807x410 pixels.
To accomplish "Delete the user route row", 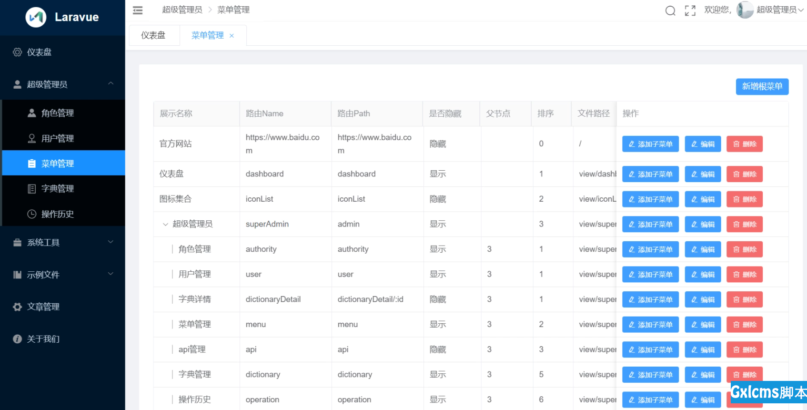I will pyautogui.click(x=745, y=275).
